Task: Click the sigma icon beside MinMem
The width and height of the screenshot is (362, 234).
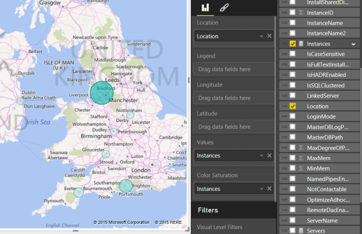Action: pyautogui.click(x=301, y=168)
